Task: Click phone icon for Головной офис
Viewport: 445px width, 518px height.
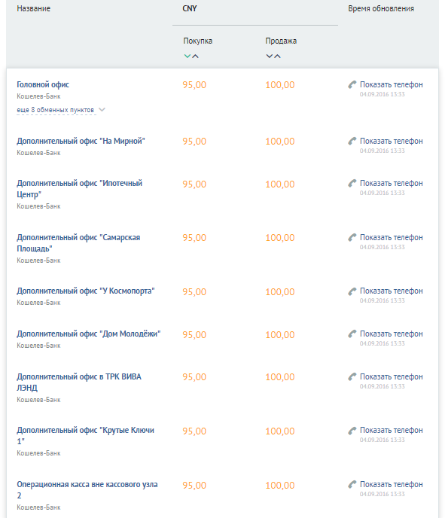Action: 352,85
